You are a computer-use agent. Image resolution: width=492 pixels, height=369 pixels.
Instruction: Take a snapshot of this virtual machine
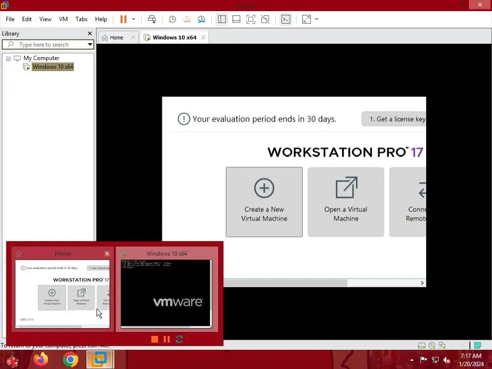coord(172,19)
